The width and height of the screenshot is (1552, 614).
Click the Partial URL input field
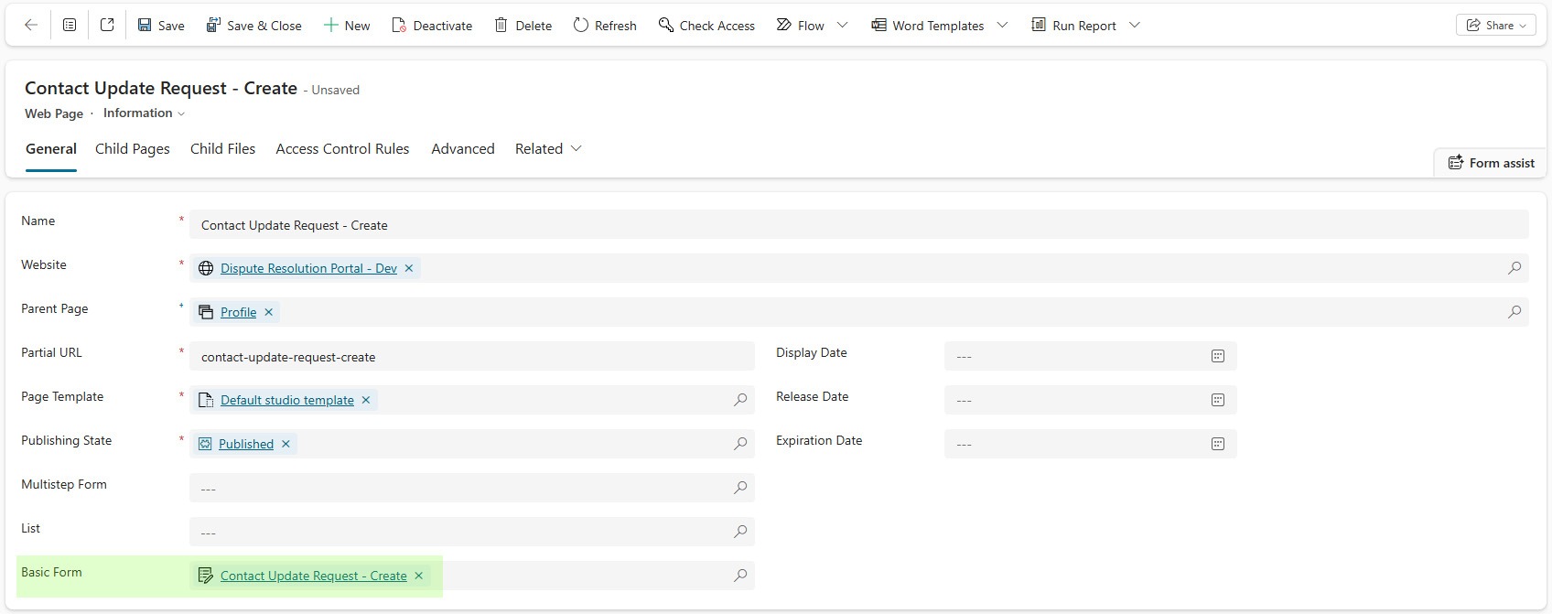coord(471,357)
